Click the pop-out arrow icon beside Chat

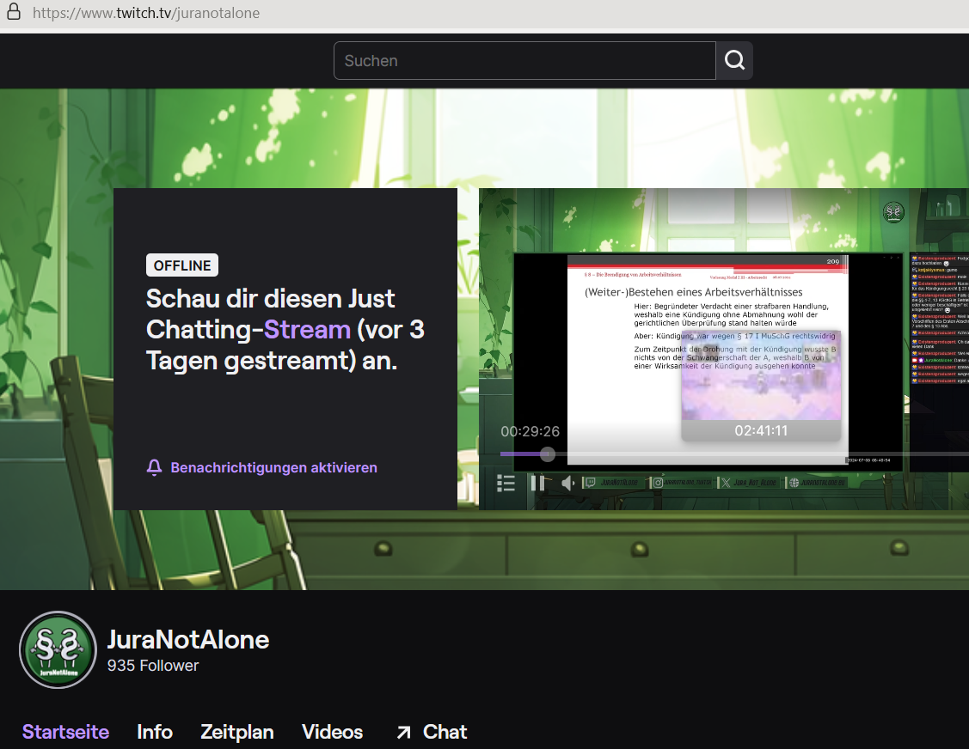point(403,733)
